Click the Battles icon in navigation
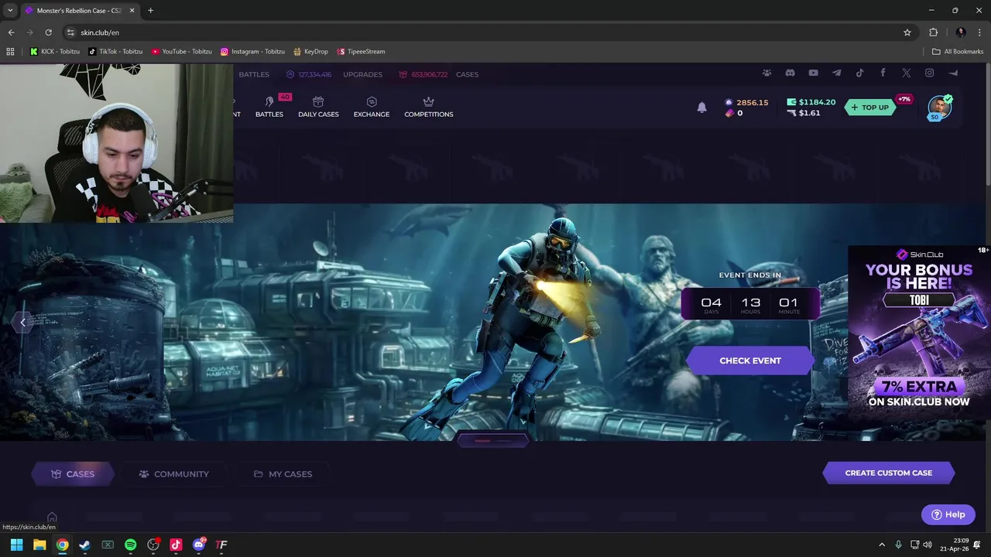Image resolution: width=991 pixels, height=557 pixels. (269, 101)
